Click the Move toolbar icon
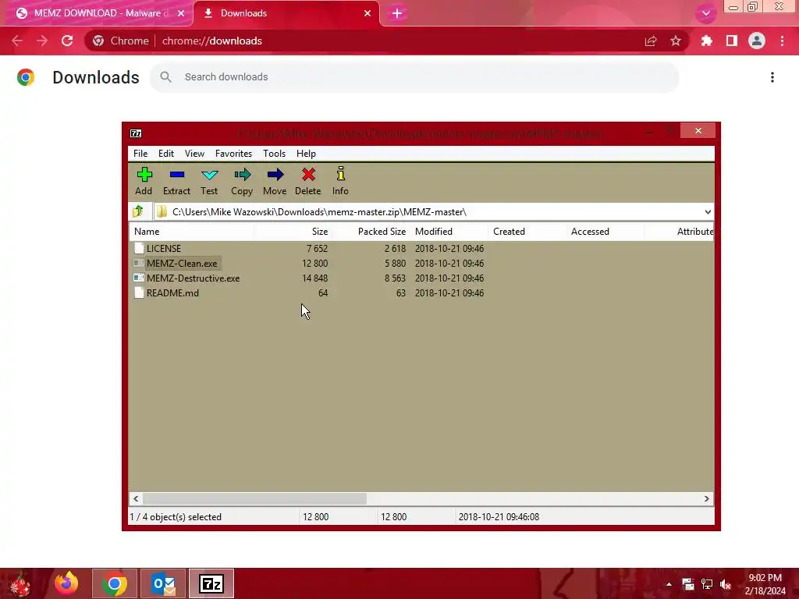 pos(275,175)
